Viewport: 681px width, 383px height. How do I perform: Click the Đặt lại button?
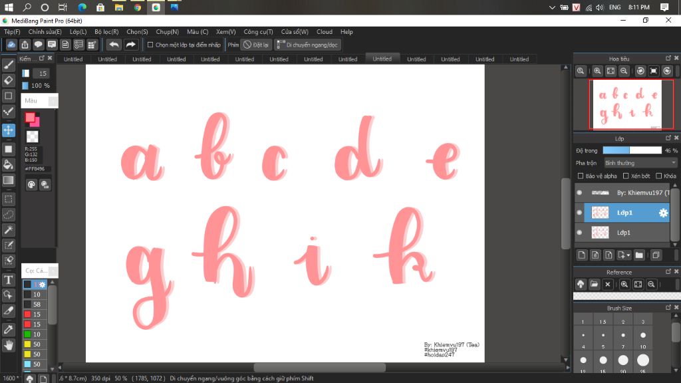256,45
